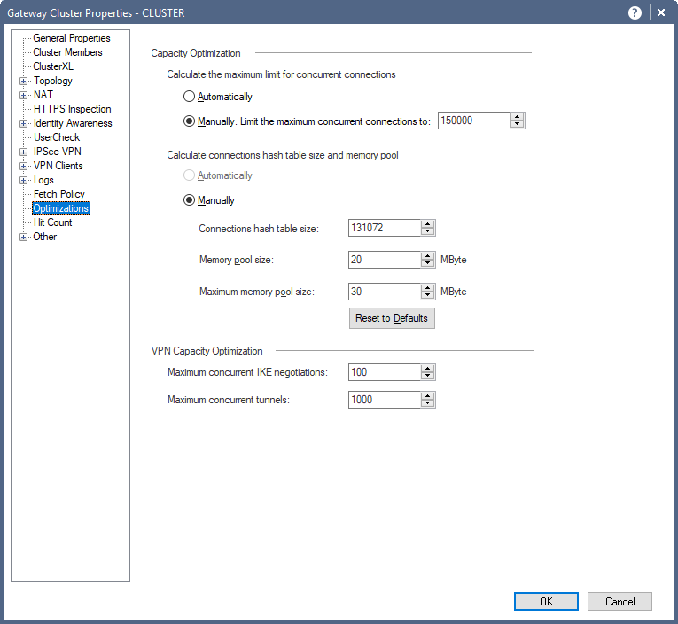The height and width of the screenshot is (624, 678).
Task: Close the Gateway Cluster Properties dialog
Action: pyautogui.click(x=661, y=13)
